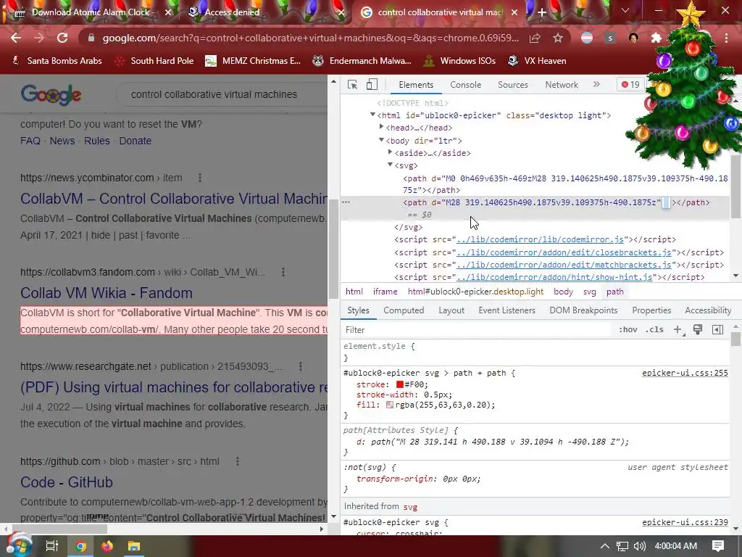This screenshot has height=557, width=742.
Task: Collapse the body dir=ltr node
Action: pyautogui.click(x=381, y=140)
